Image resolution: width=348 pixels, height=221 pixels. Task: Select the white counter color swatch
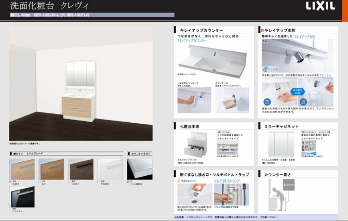[x=140, y=169]
